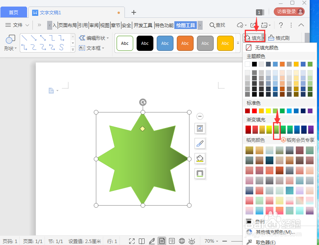Open the help question mark icon
The height and width of the screenshot is (245, 319).
click(281, 25)
